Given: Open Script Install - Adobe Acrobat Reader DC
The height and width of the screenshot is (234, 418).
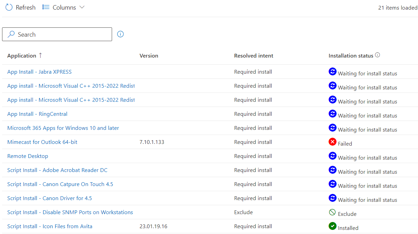Looking at the screenshot, I should tap(57, 170).
